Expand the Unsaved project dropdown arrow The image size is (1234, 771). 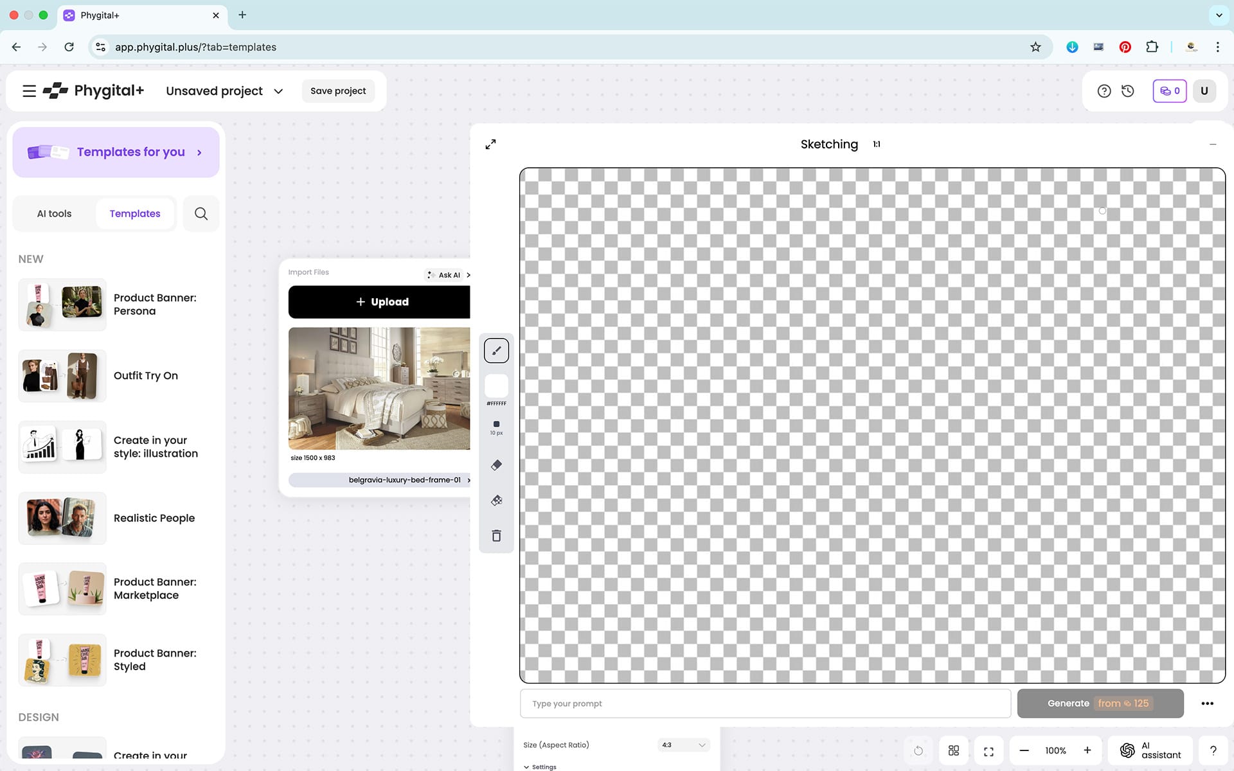coord(278,91)
